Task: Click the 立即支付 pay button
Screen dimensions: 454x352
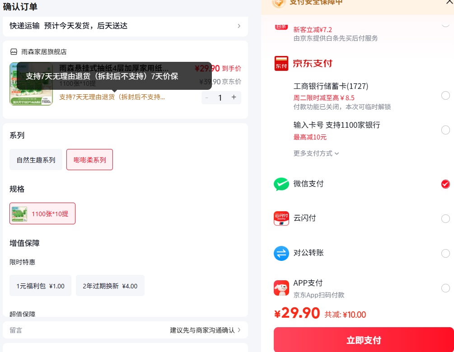Action: click(364, 340)
